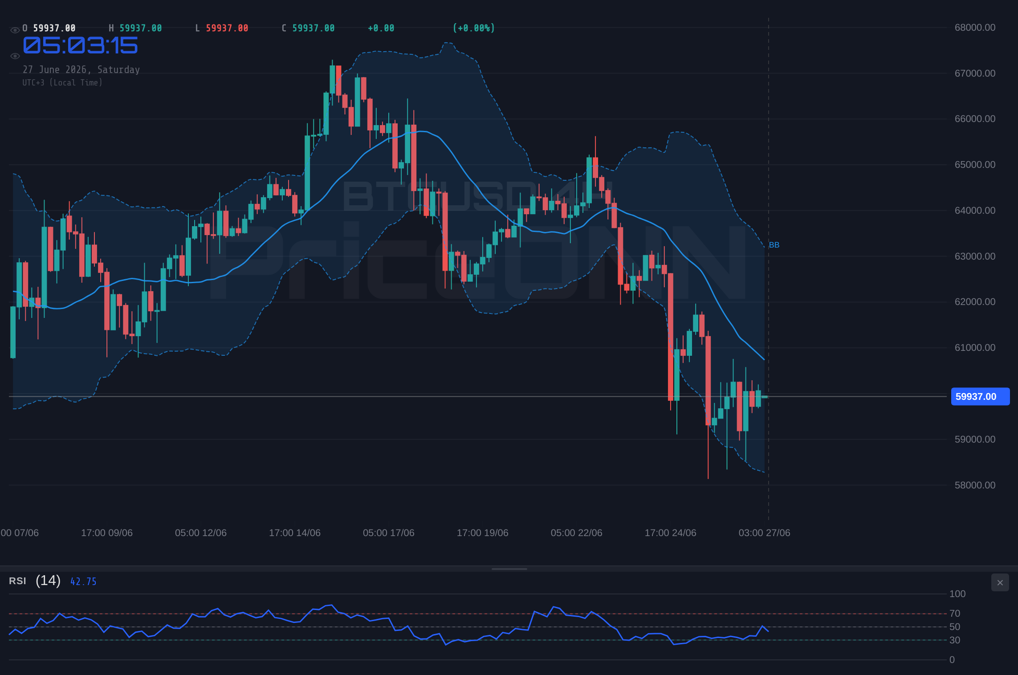1018x675 pixels.
Task: Click the 05:00 12/06 time axis label
Action: (201, 533)
